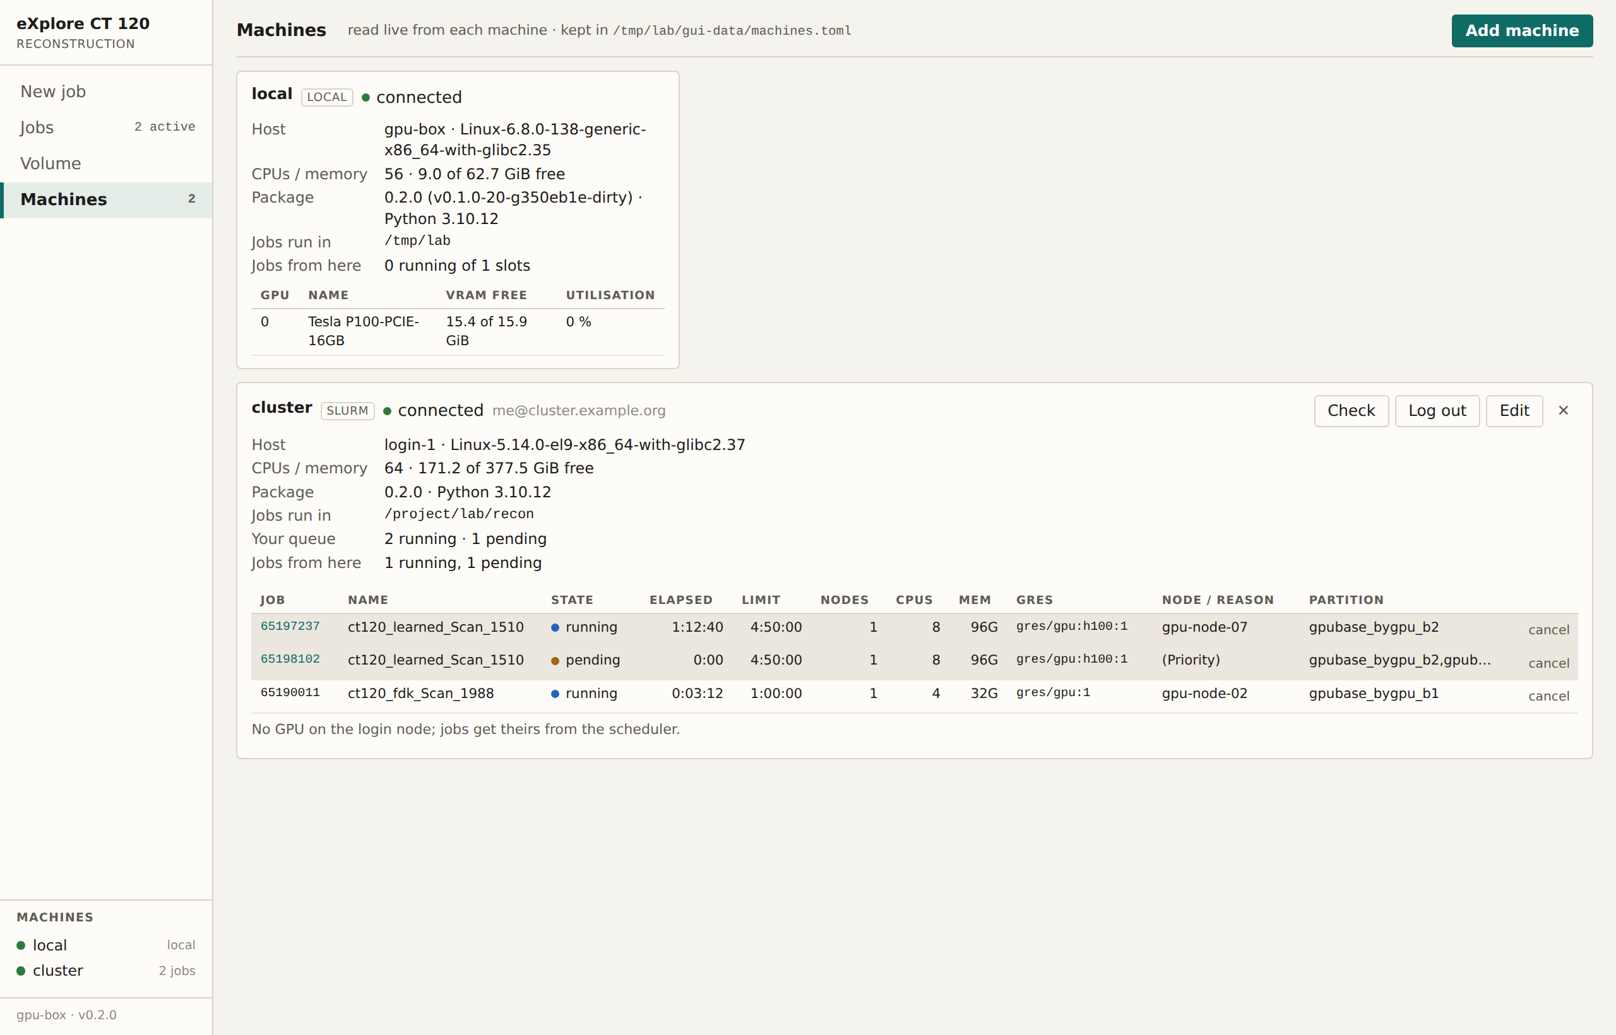
Task: Click the Add machine button
Action: [x=1522, y=31]
